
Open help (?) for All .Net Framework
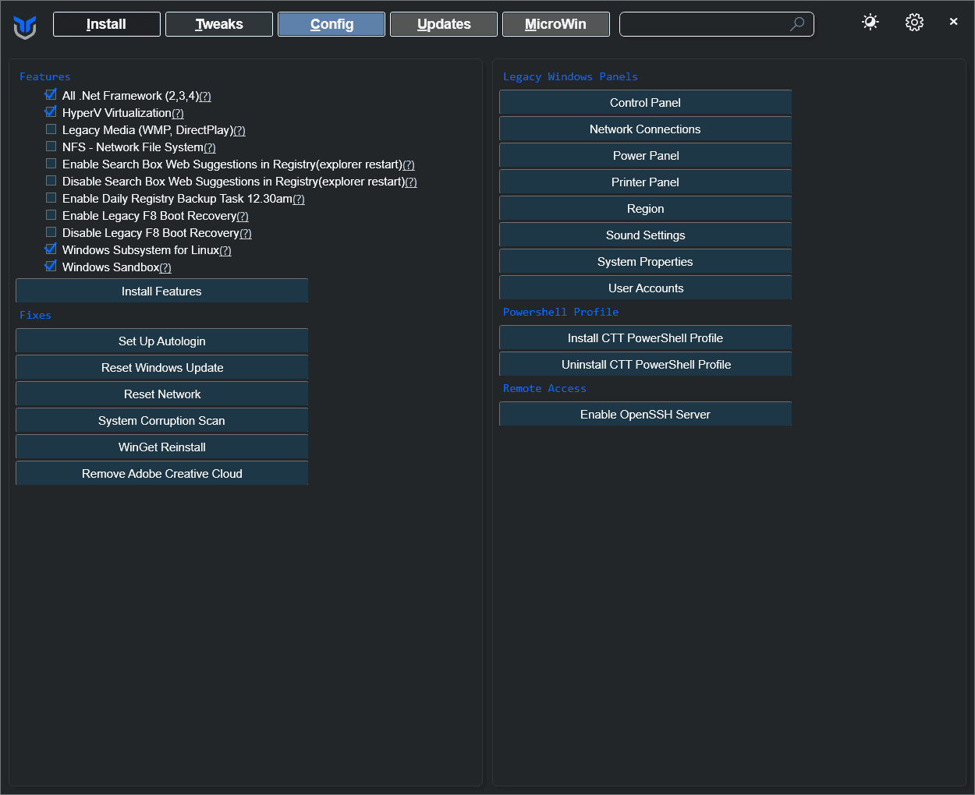[x=205, y=97]
